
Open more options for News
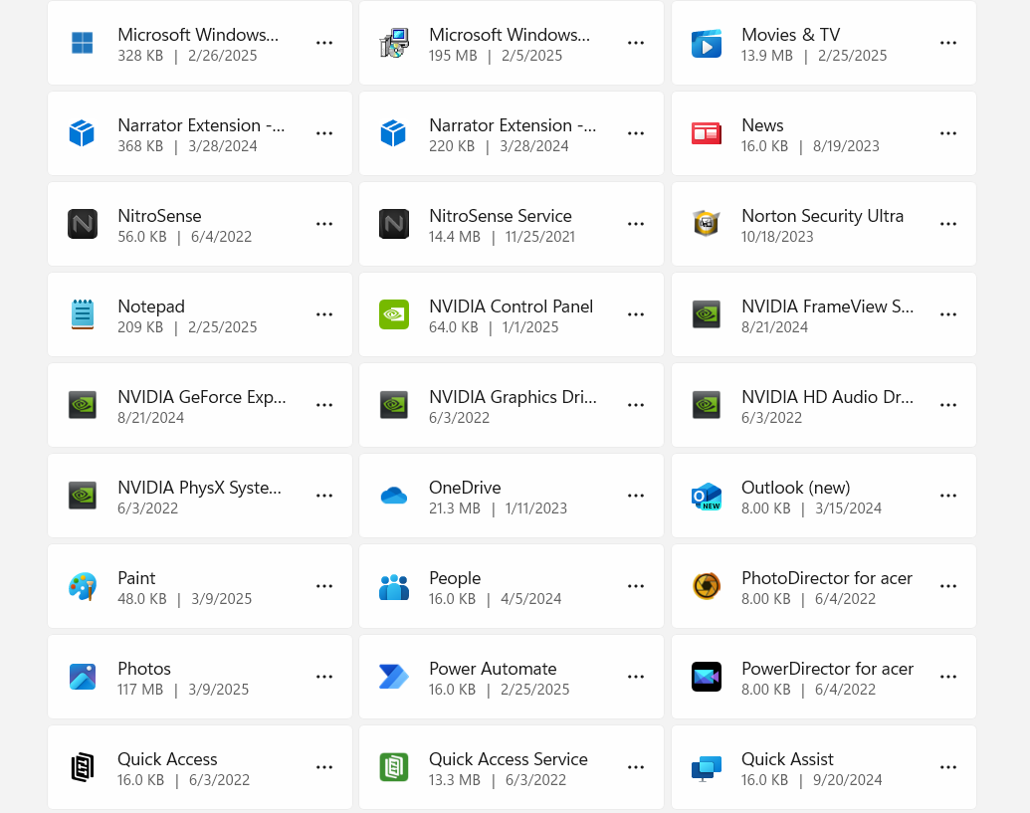[947, 133]
